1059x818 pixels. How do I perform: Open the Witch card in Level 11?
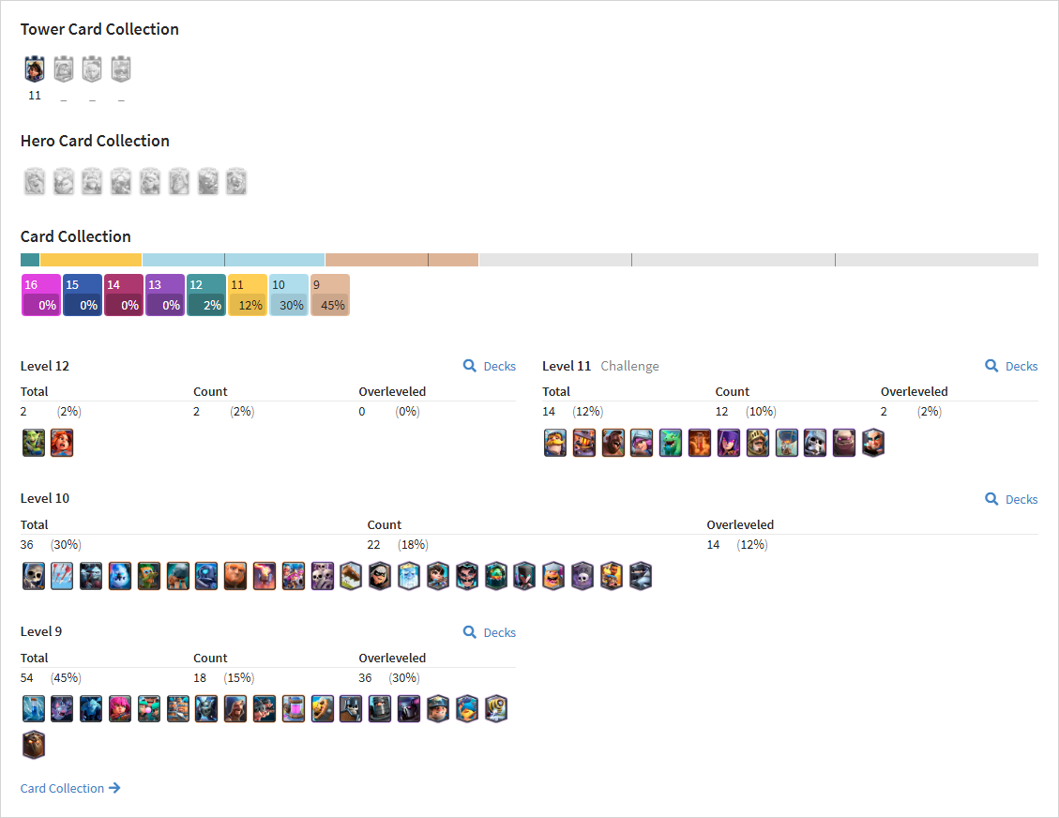pos(729,443)
